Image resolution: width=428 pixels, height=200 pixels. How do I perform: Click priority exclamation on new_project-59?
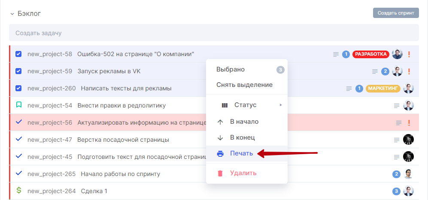tap(409, 72)
